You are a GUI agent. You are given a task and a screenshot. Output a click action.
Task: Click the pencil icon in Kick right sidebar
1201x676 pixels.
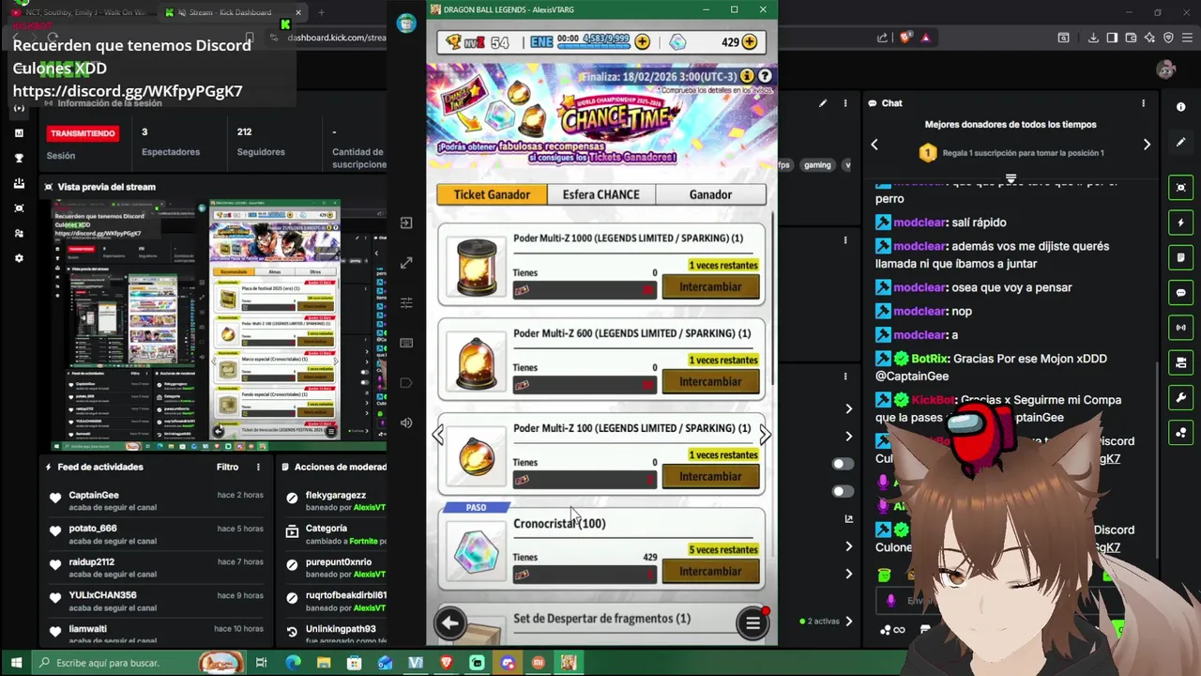1181,142
